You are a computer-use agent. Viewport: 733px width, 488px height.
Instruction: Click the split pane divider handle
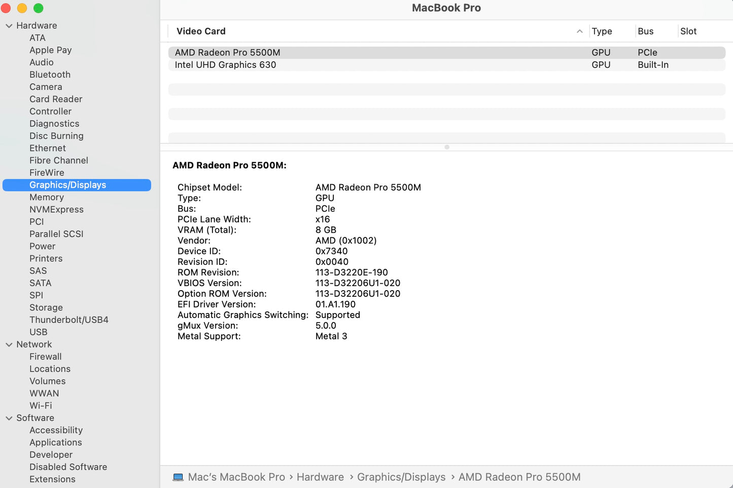[x=447, y=147]
